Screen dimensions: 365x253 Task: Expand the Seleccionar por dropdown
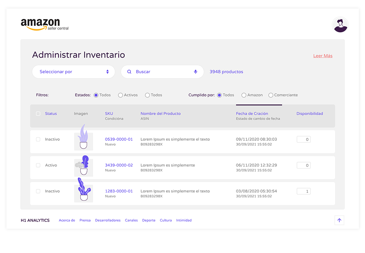tap(73, 72)
